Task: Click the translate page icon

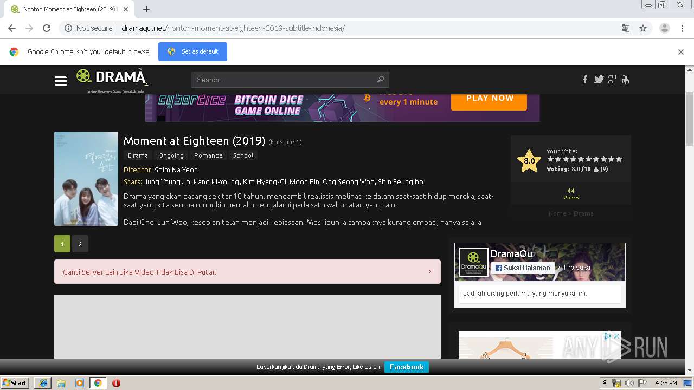Action: [x=625, y=28]
